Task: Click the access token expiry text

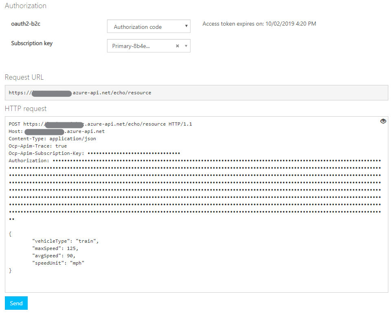Action: click(x=259, y=24)
